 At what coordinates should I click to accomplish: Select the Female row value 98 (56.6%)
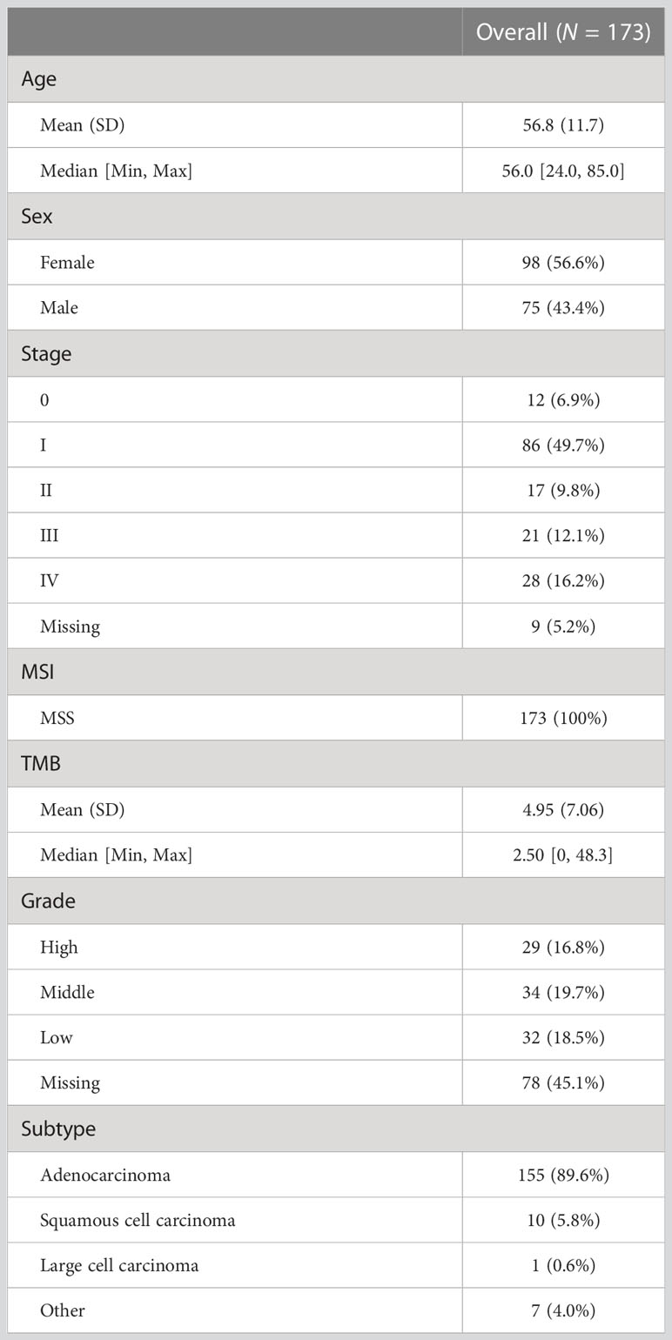(x=563, y=262)
